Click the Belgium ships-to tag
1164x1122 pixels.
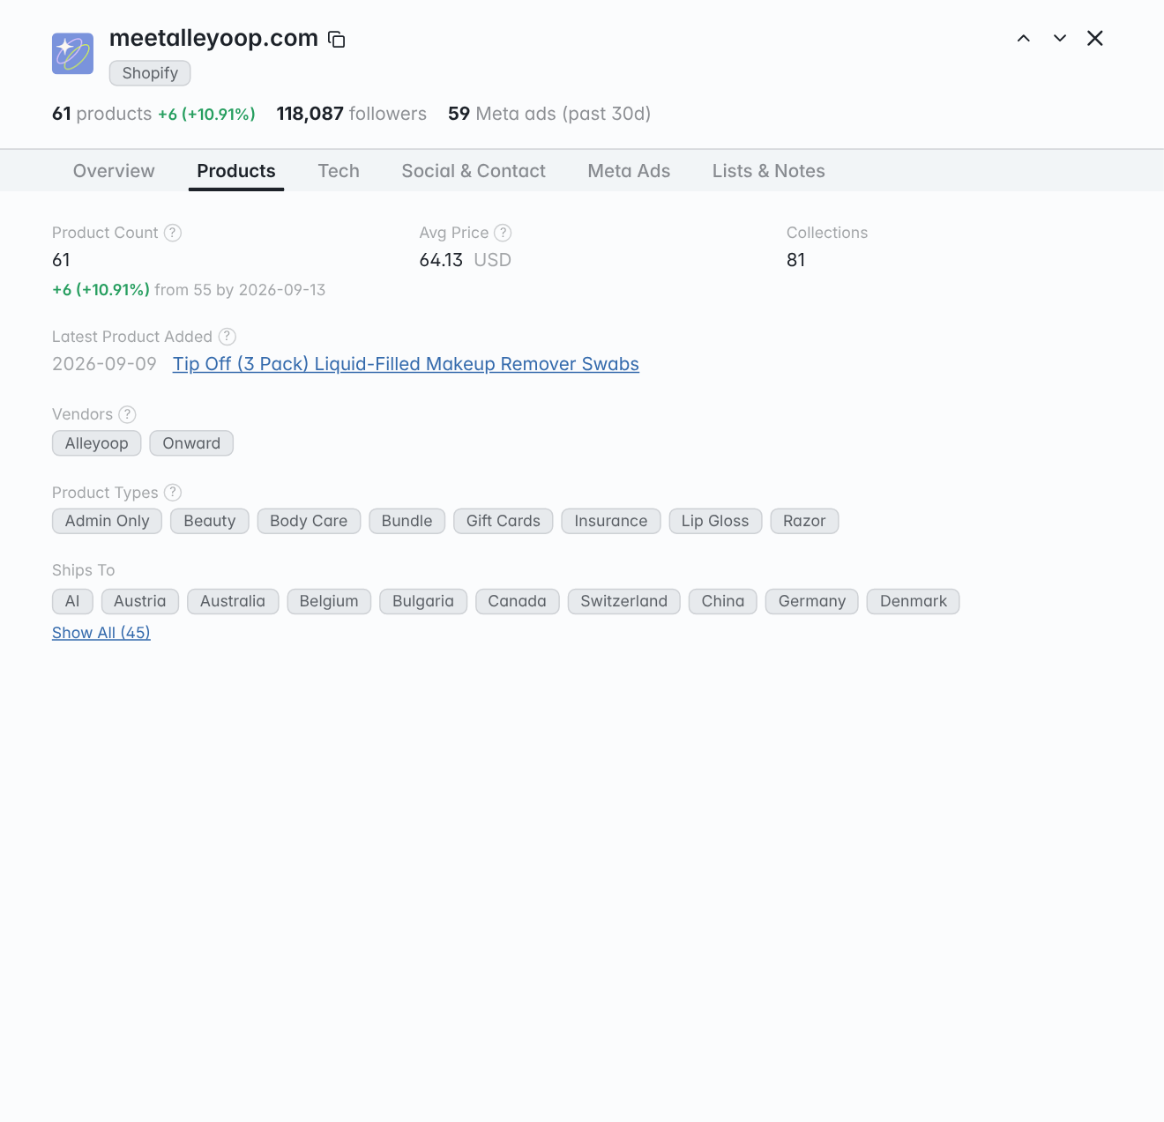click(329, 601)
